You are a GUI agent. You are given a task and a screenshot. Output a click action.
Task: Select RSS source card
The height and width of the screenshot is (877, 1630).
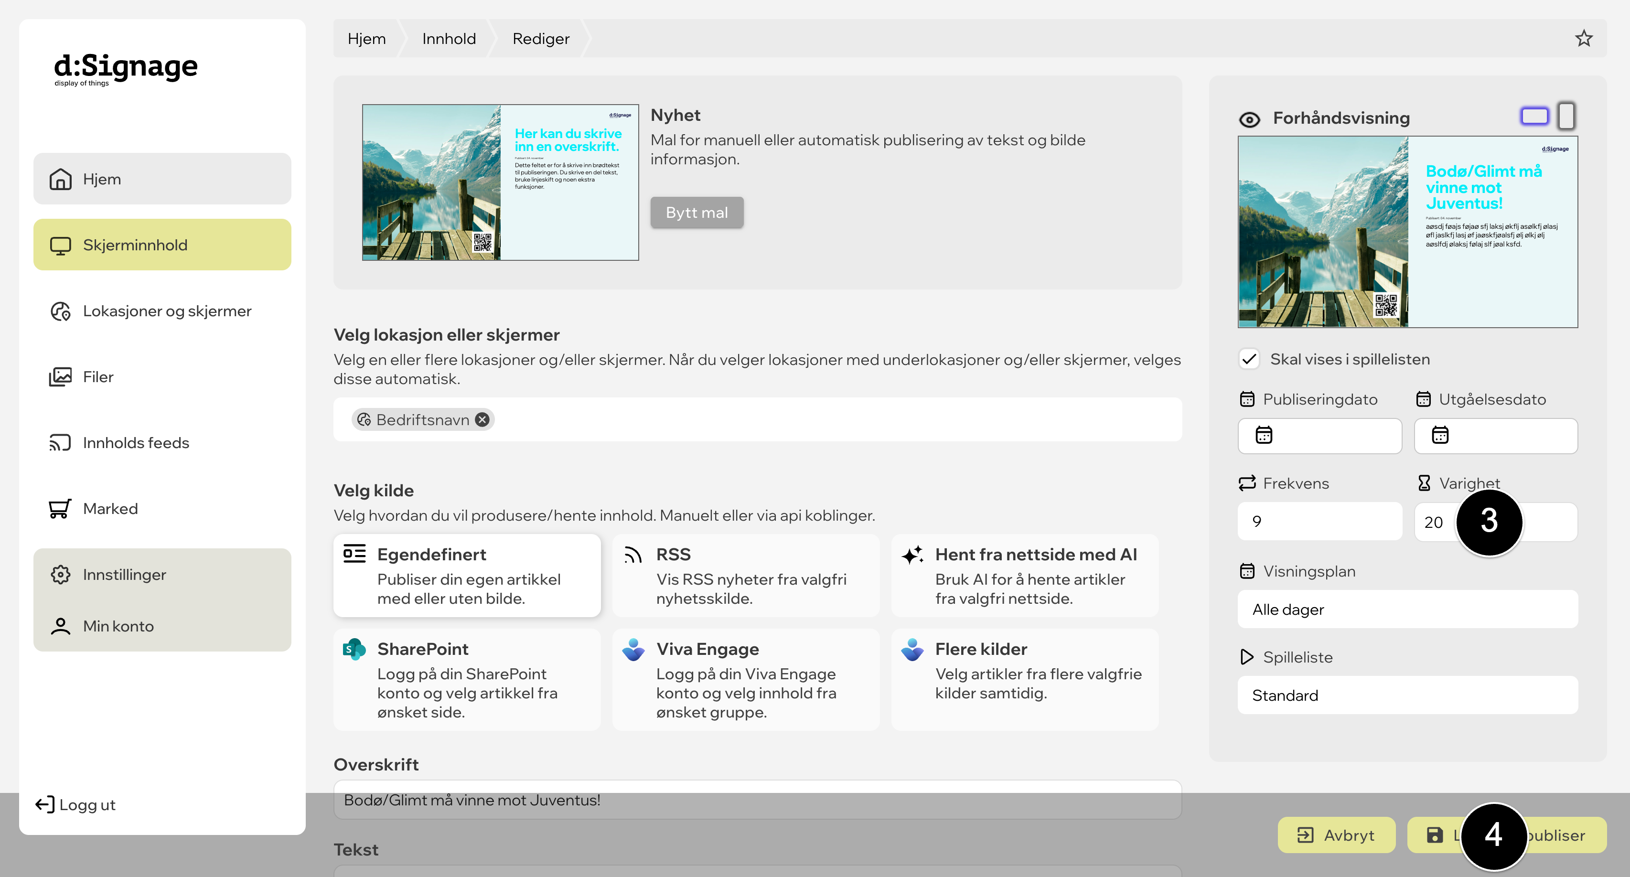point(746,576)
